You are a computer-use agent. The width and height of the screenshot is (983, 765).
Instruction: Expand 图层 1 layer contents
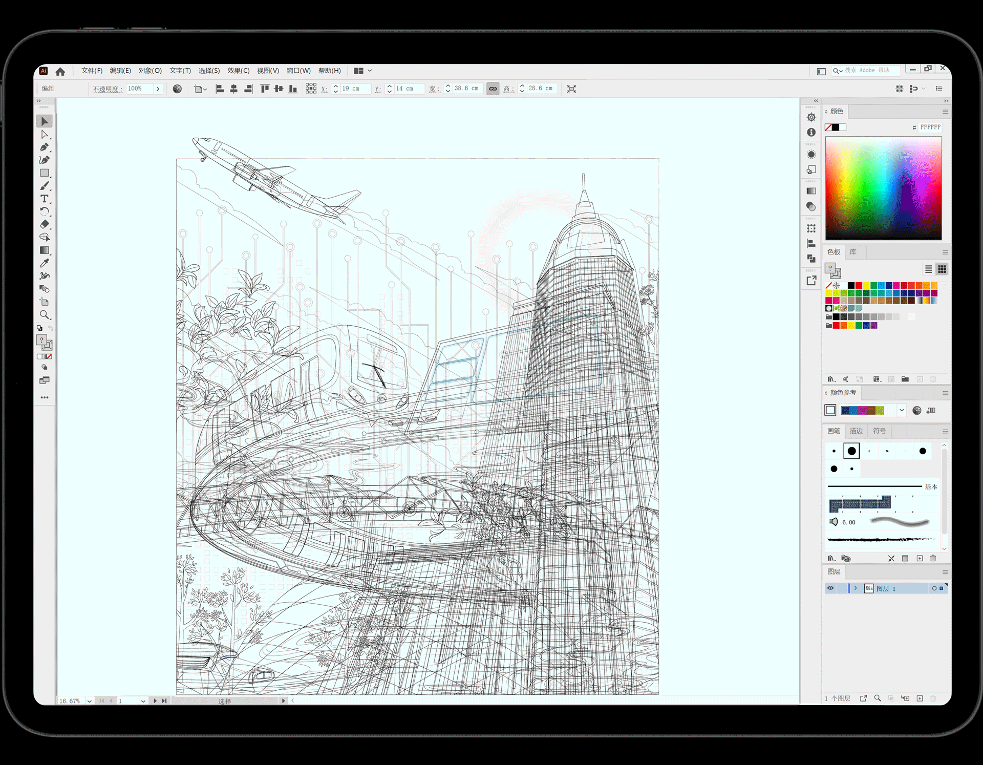856,588
